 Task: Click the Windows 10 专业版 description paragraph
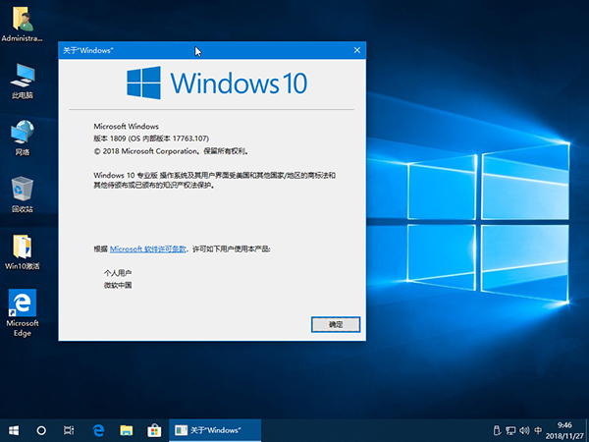coord(214,180)
